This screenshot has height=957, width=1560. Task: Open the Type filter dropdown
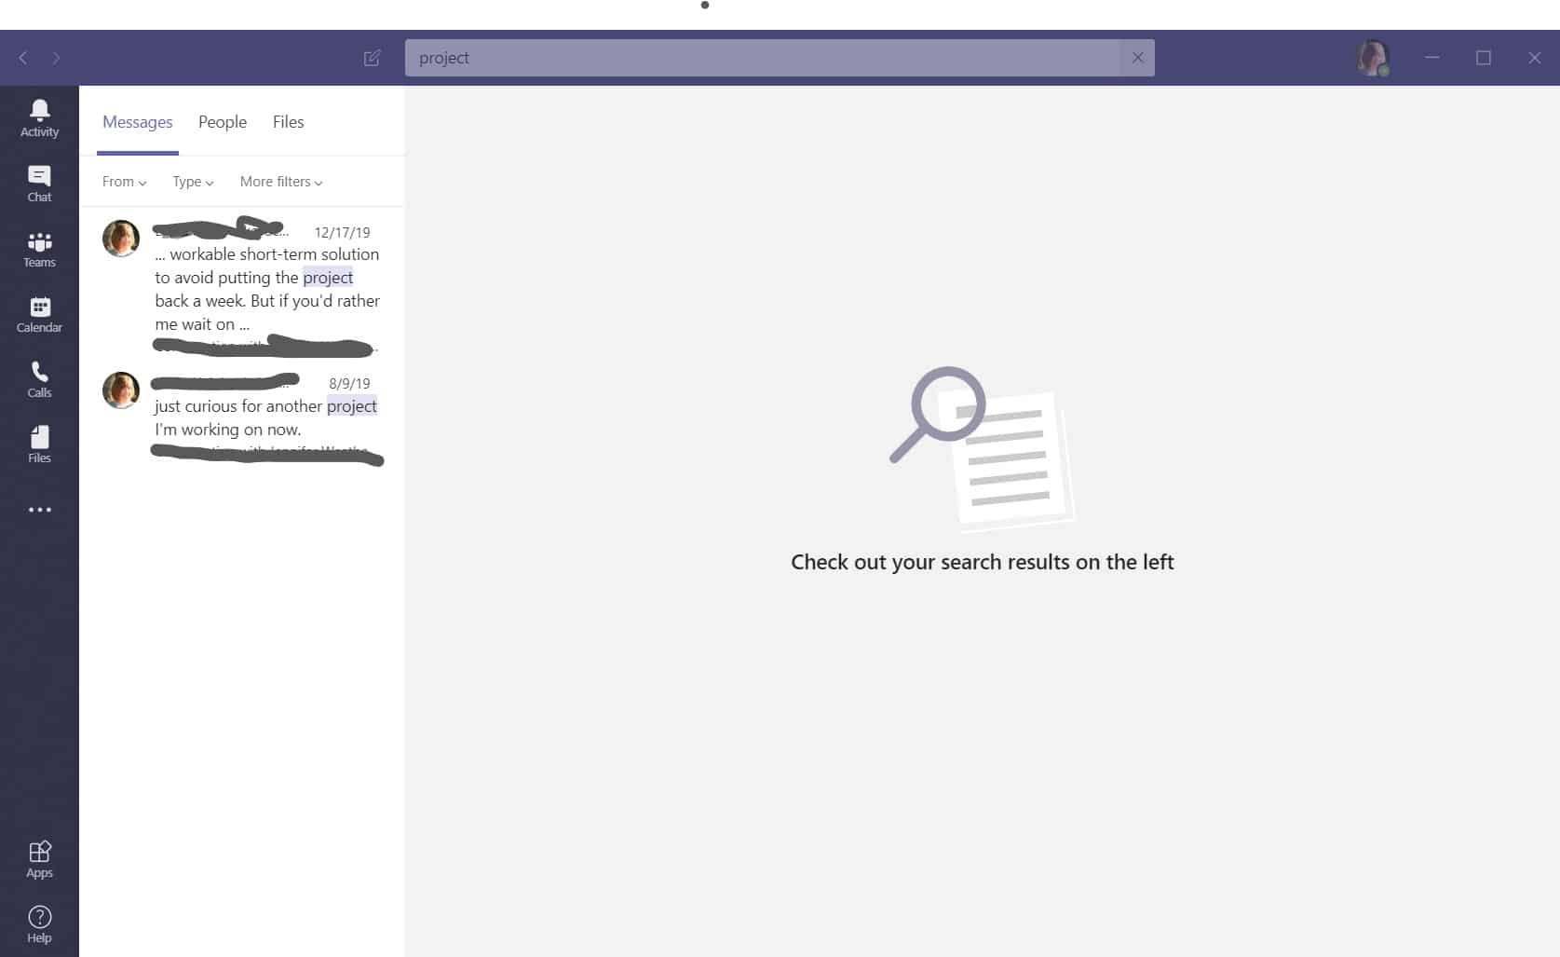coord(191,182)
